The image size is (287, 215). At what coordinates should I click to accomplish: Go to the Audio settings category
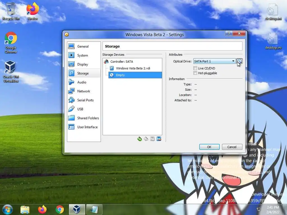click(x=84, y=82)
